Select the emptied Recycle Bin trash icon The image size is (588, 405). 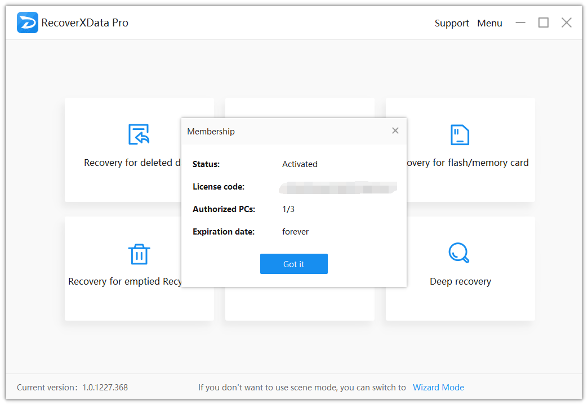tap(139, 254)
